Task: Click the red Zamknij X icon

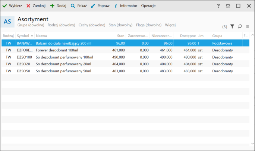Action: click(x=28, y=6)
